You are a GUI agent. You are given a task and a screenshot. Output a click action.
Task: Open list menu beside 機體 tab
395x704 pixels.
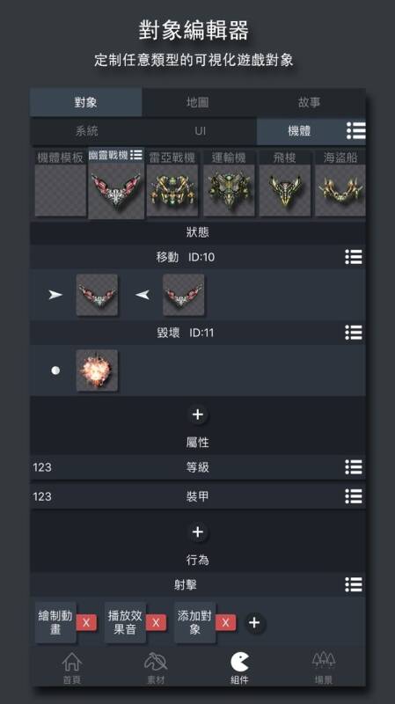point(356,130)
